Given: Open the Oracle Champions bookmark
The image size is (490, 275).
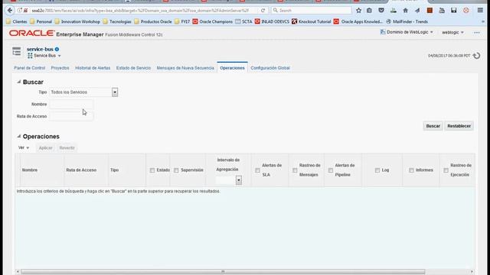Looking at the screenshot, I should point(213,21).
